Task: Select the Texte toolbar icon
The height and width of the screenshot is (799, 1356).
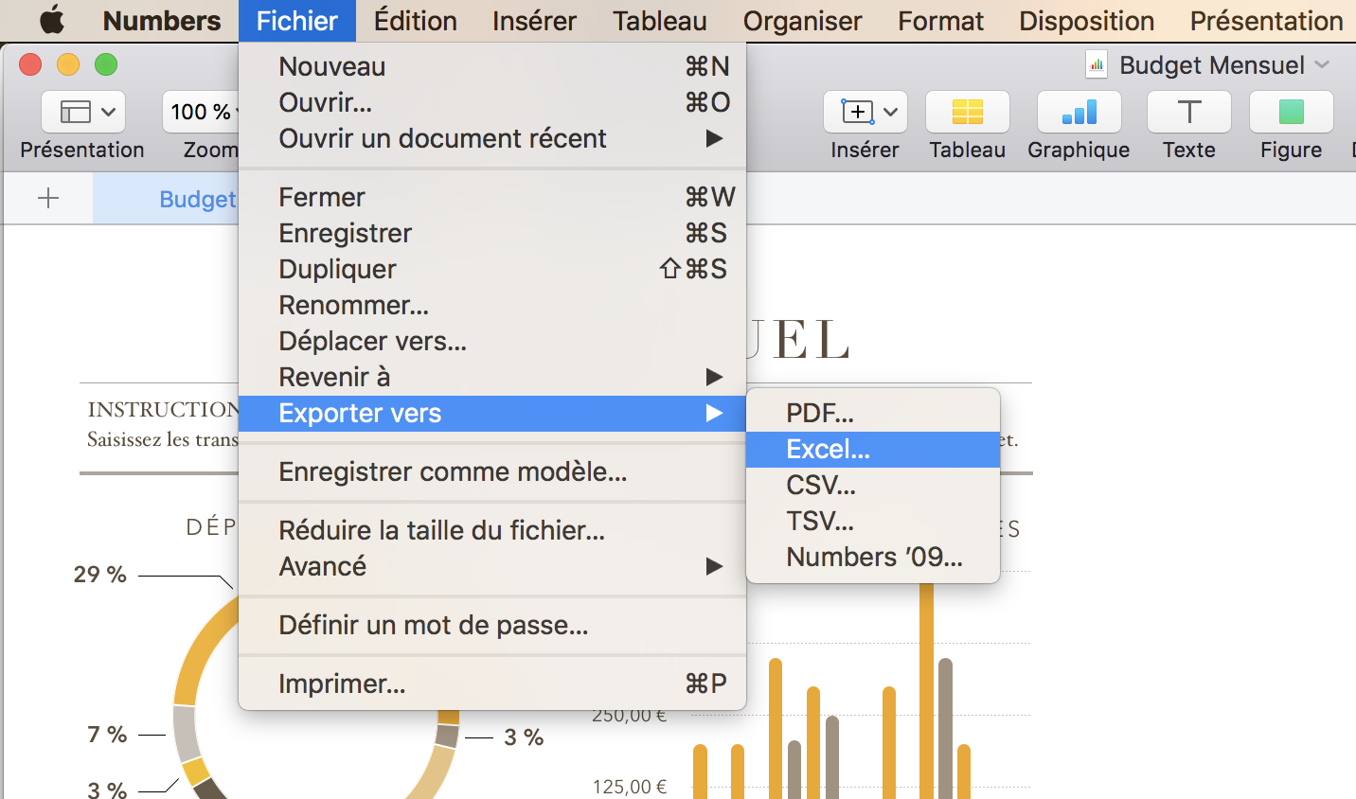Action: coord(1188,113)
